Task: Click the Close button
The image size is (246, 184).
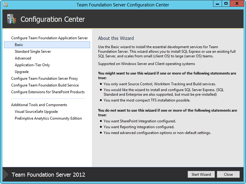Action: tap(228, 174)
